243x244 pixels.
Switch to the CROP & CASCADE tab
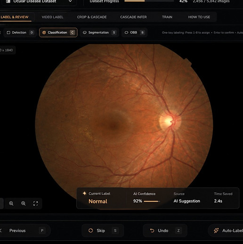(92, 17)
